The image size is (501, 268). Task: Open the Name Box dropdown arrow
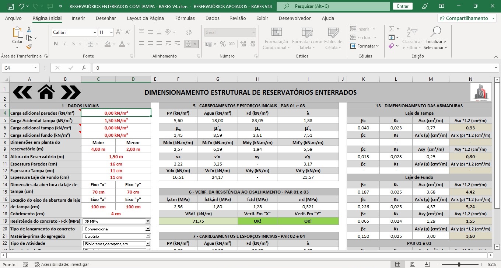(35, 68)
